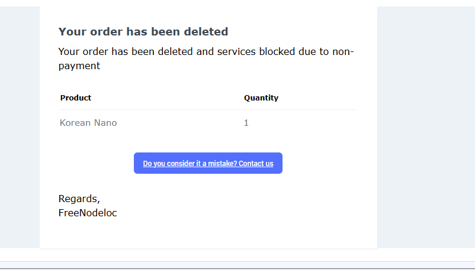Select the 'Your order has been deleted' heading

click(143, 31)
